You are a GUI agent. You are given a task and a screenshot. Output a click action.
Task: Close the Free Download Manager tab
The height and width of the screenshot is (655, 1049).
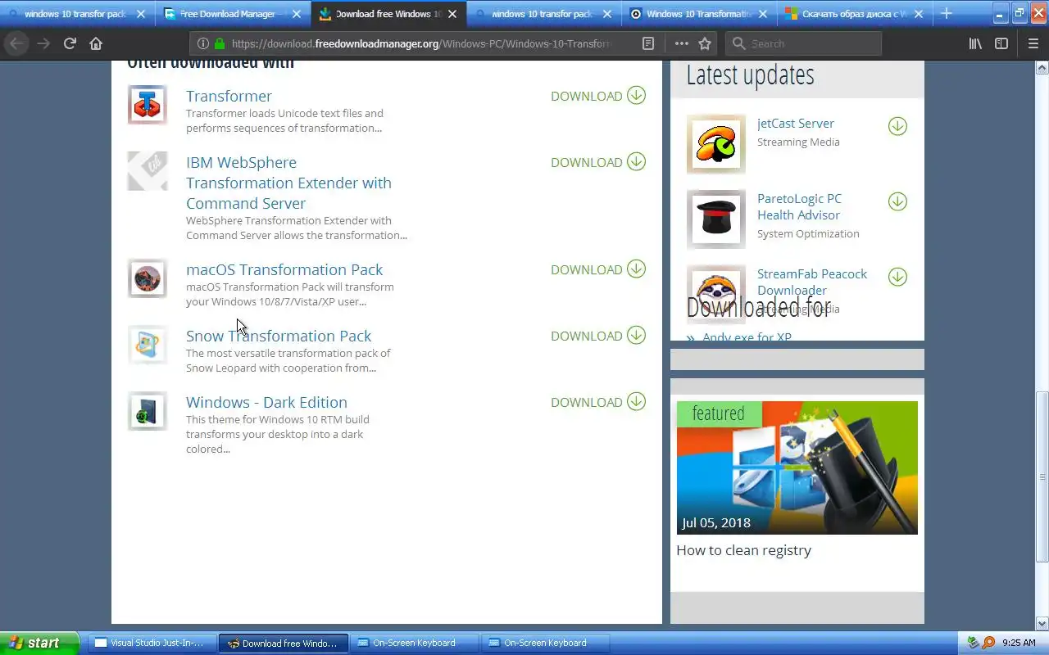pos(297,14)
